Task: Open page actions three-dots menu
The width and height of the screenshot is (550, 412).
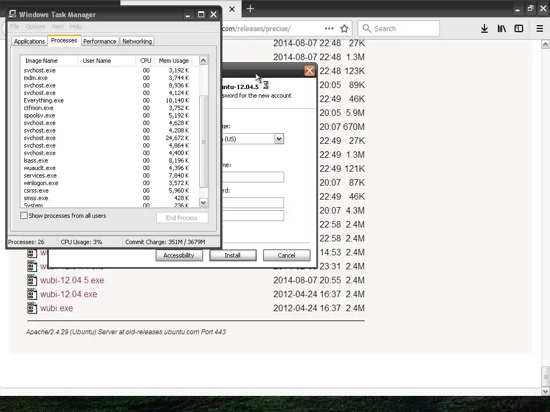Action: click(x=329, y=29)
